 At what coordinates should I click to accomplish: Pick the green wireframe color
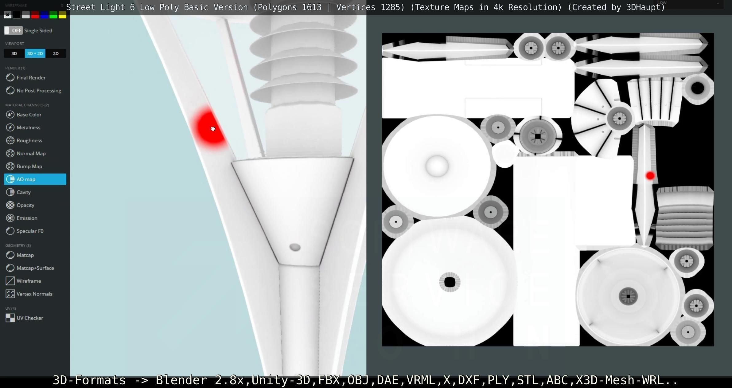click(x=53, y=15)
